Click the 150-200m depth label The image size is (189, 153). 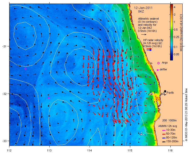coord(172,142)
